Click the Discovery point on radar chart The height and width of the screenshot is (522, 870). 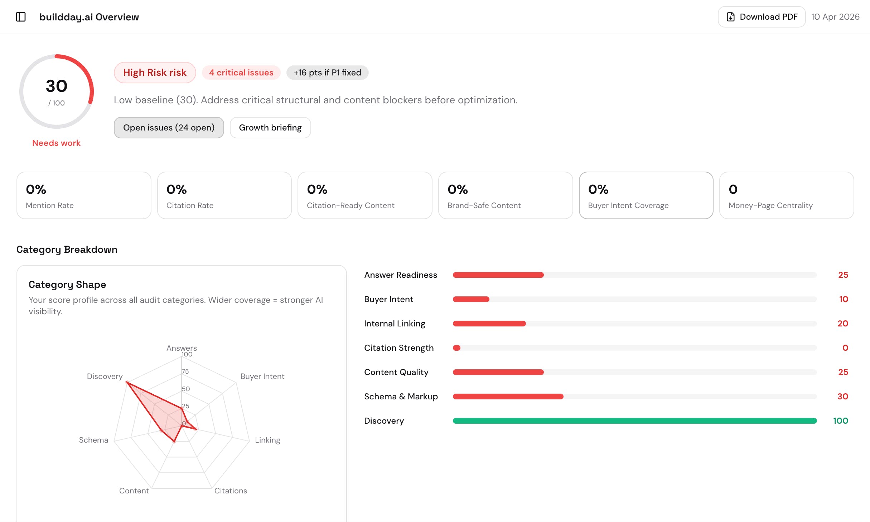(x=127, y=382)
